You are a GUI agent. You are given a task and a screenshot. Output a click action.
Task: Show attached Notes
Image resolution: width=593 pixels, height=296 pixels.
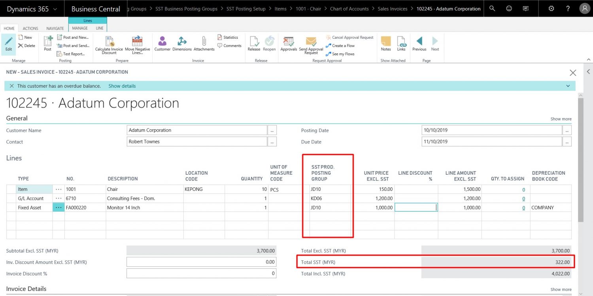(x=386, y=43)
